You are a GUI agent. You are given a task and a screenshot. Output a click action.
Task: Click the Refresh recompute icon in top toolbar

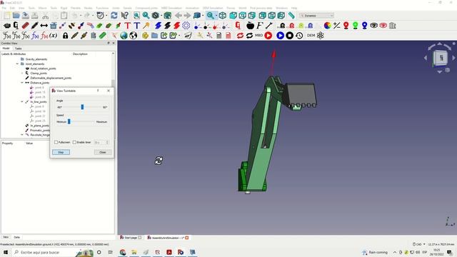pos(114,16)
